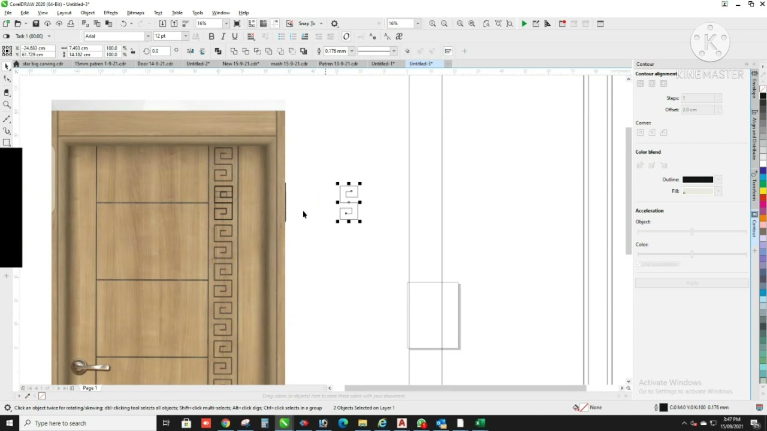The height and width of the screenshot is (431, 767).
Task: Click the Contour Object acceleration slider
Action: 692,232
